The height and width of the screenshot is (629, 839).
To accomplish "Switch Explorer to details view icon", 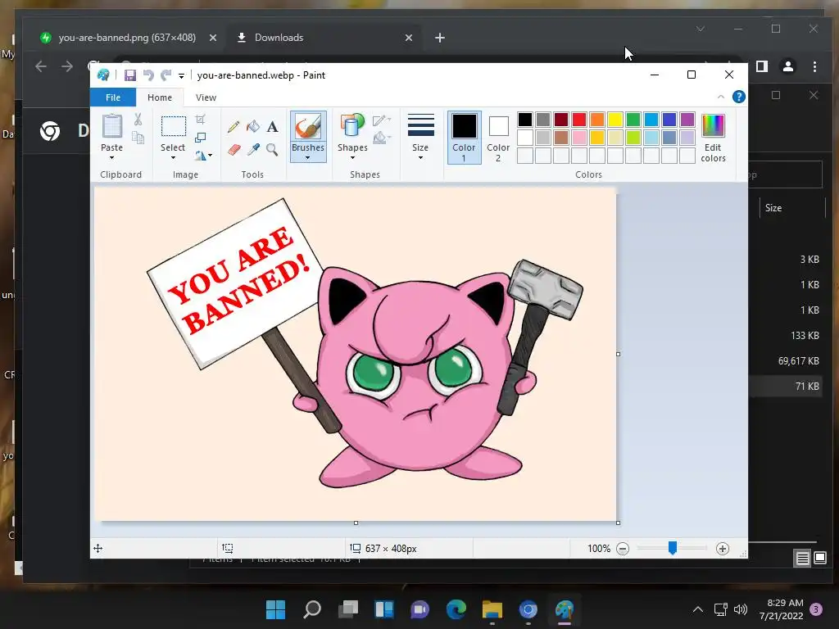I will click(x=803, y=559).
